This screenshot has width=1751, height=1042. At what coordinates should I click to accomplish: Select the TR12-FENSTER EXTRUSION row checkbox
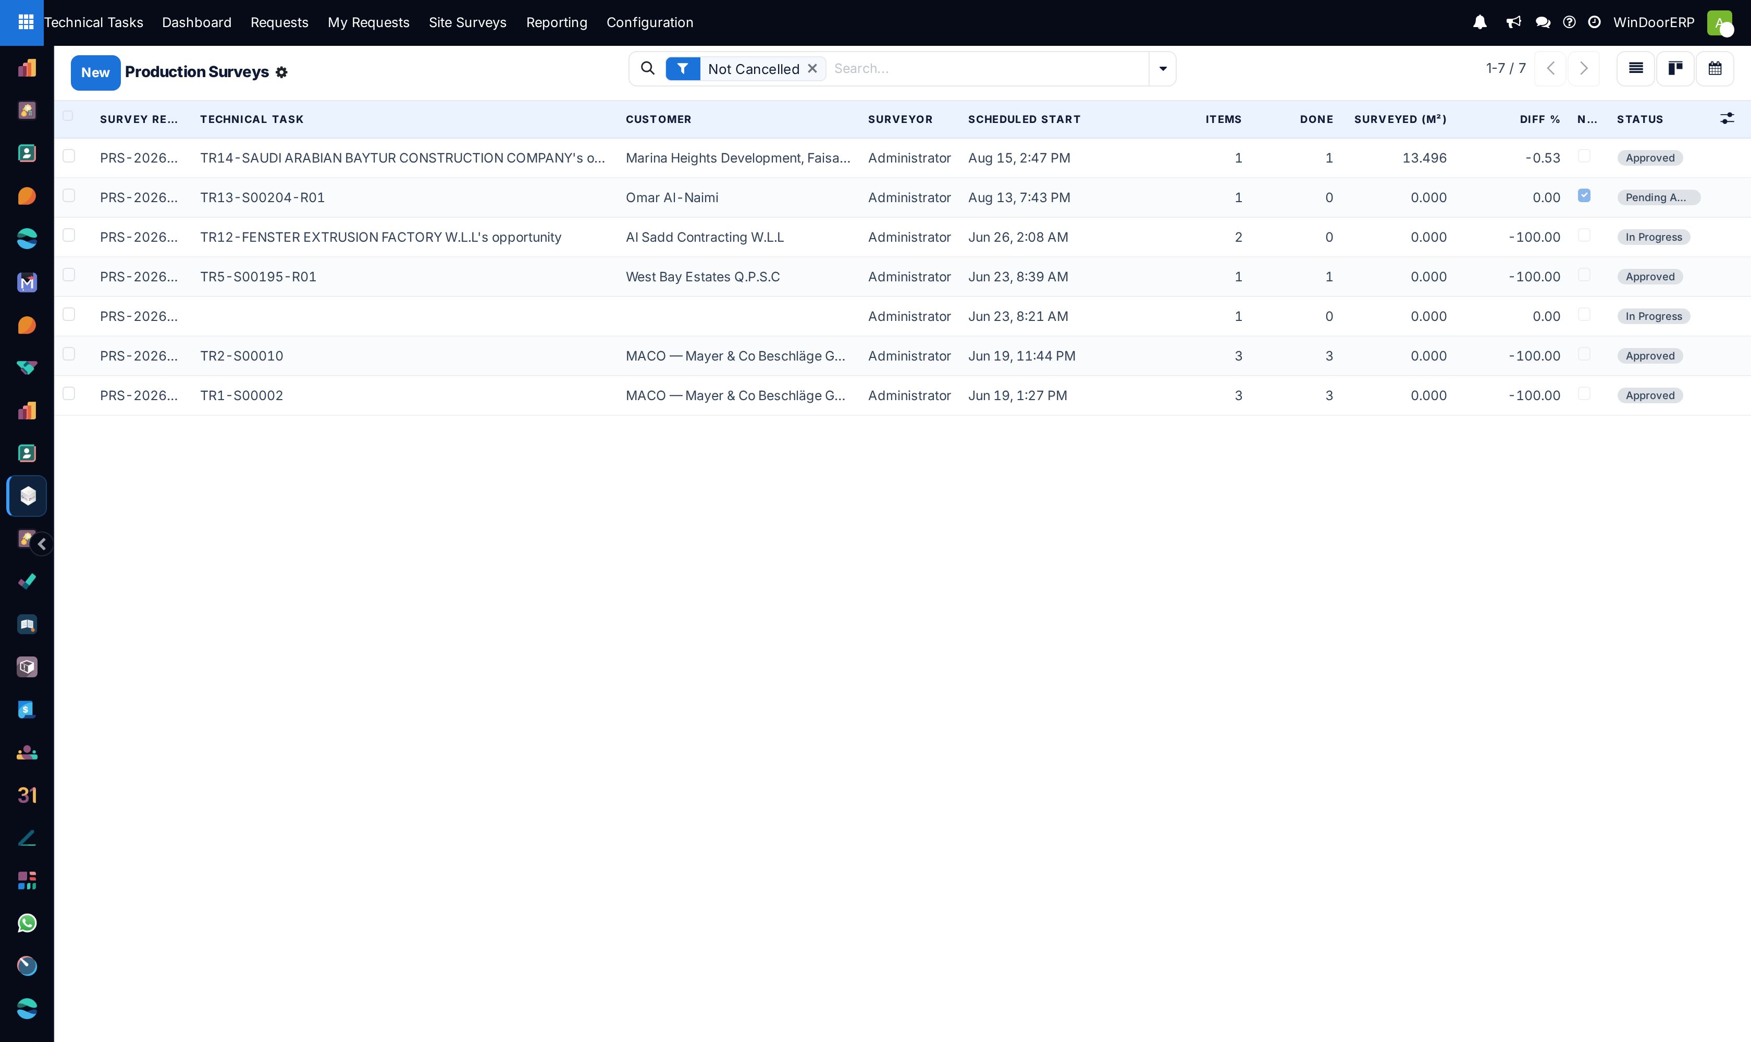pyautogui.click(x=69, y=235)
